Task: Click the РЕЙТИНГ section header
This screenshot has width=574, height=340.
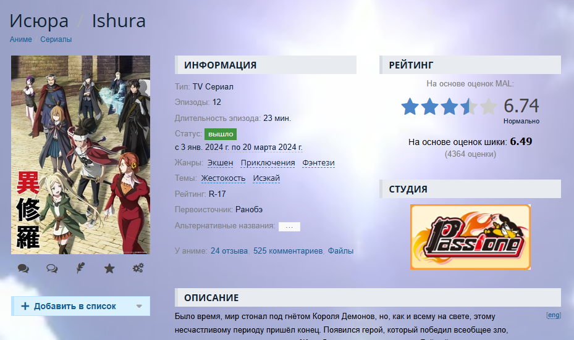Action: [470, 65]
